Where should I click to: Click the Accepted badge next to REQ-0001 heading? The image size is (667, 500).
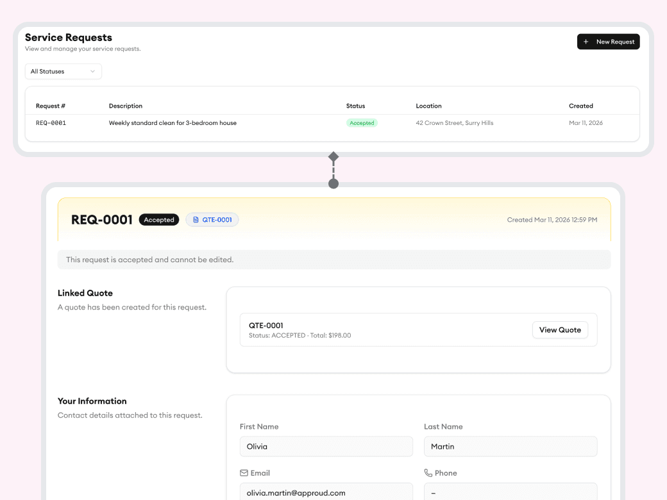coord(158,219)
